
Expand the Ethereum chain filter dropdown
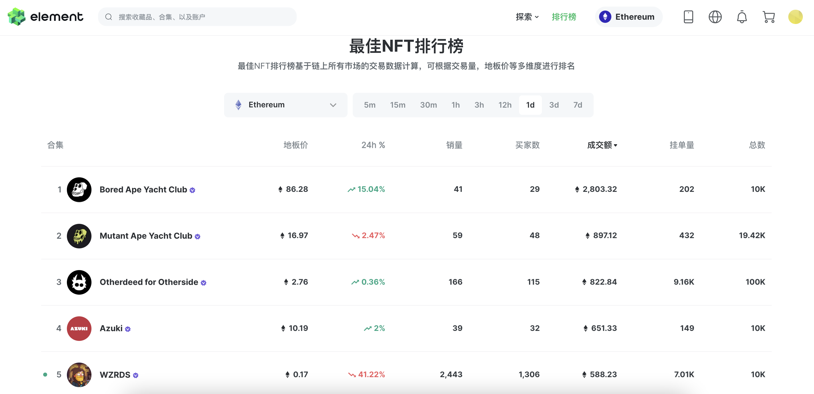click(286, 105)
